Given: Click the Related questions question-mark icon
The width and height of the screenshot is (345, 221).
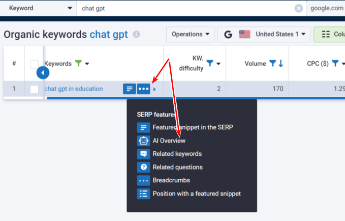Looking at the screenshot, I should 143,167.
